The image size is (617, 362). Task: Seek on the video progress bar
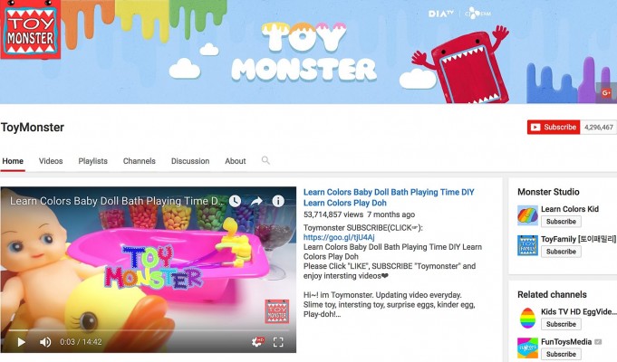pyautogui.click(x=149, y=330)
